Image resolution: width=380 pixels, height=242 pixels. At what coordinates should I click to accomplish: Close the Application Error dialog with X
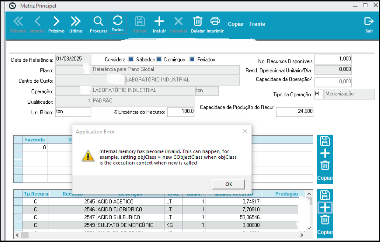pos(245,132)
